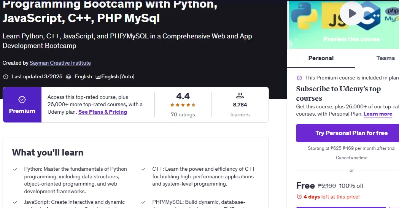This screenshot has width=399, height=208.
Task: Click the checkmark beside C++ learning item
Action: pyautogui.click(x=143, y=169)
